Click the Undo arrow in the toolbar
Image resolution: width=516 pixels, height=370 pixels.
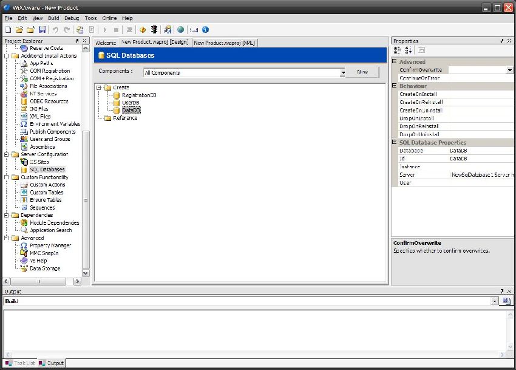(55, 30)
